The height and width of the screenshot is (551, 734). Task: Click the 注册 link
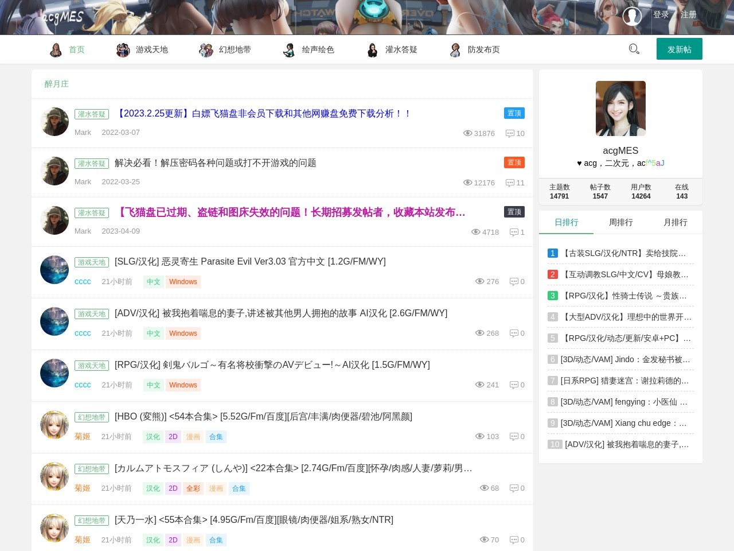pyautogui.click(x=688, y=15)
